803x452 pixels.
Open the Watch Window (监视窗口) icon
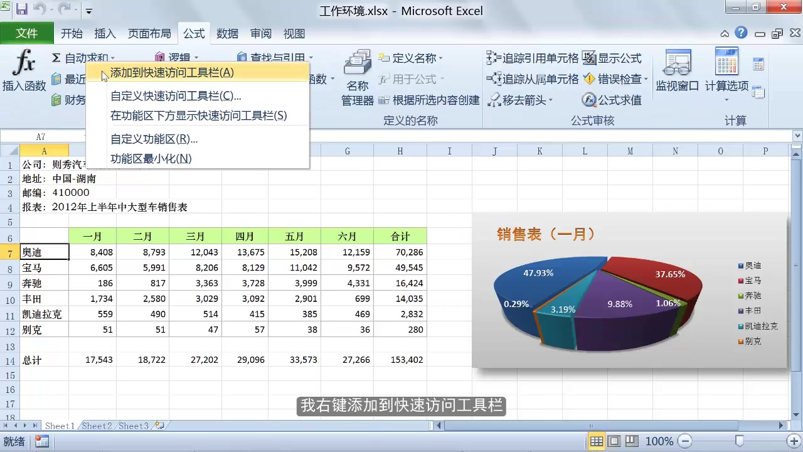point(678,63)
